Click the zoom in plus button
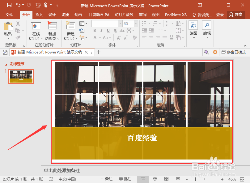Screen dimensions: 250x183 222,179
